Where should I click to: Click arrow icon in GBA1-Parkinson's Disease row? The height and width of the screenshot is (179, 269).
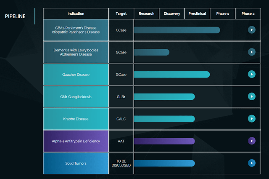click(x=251, y=30)
